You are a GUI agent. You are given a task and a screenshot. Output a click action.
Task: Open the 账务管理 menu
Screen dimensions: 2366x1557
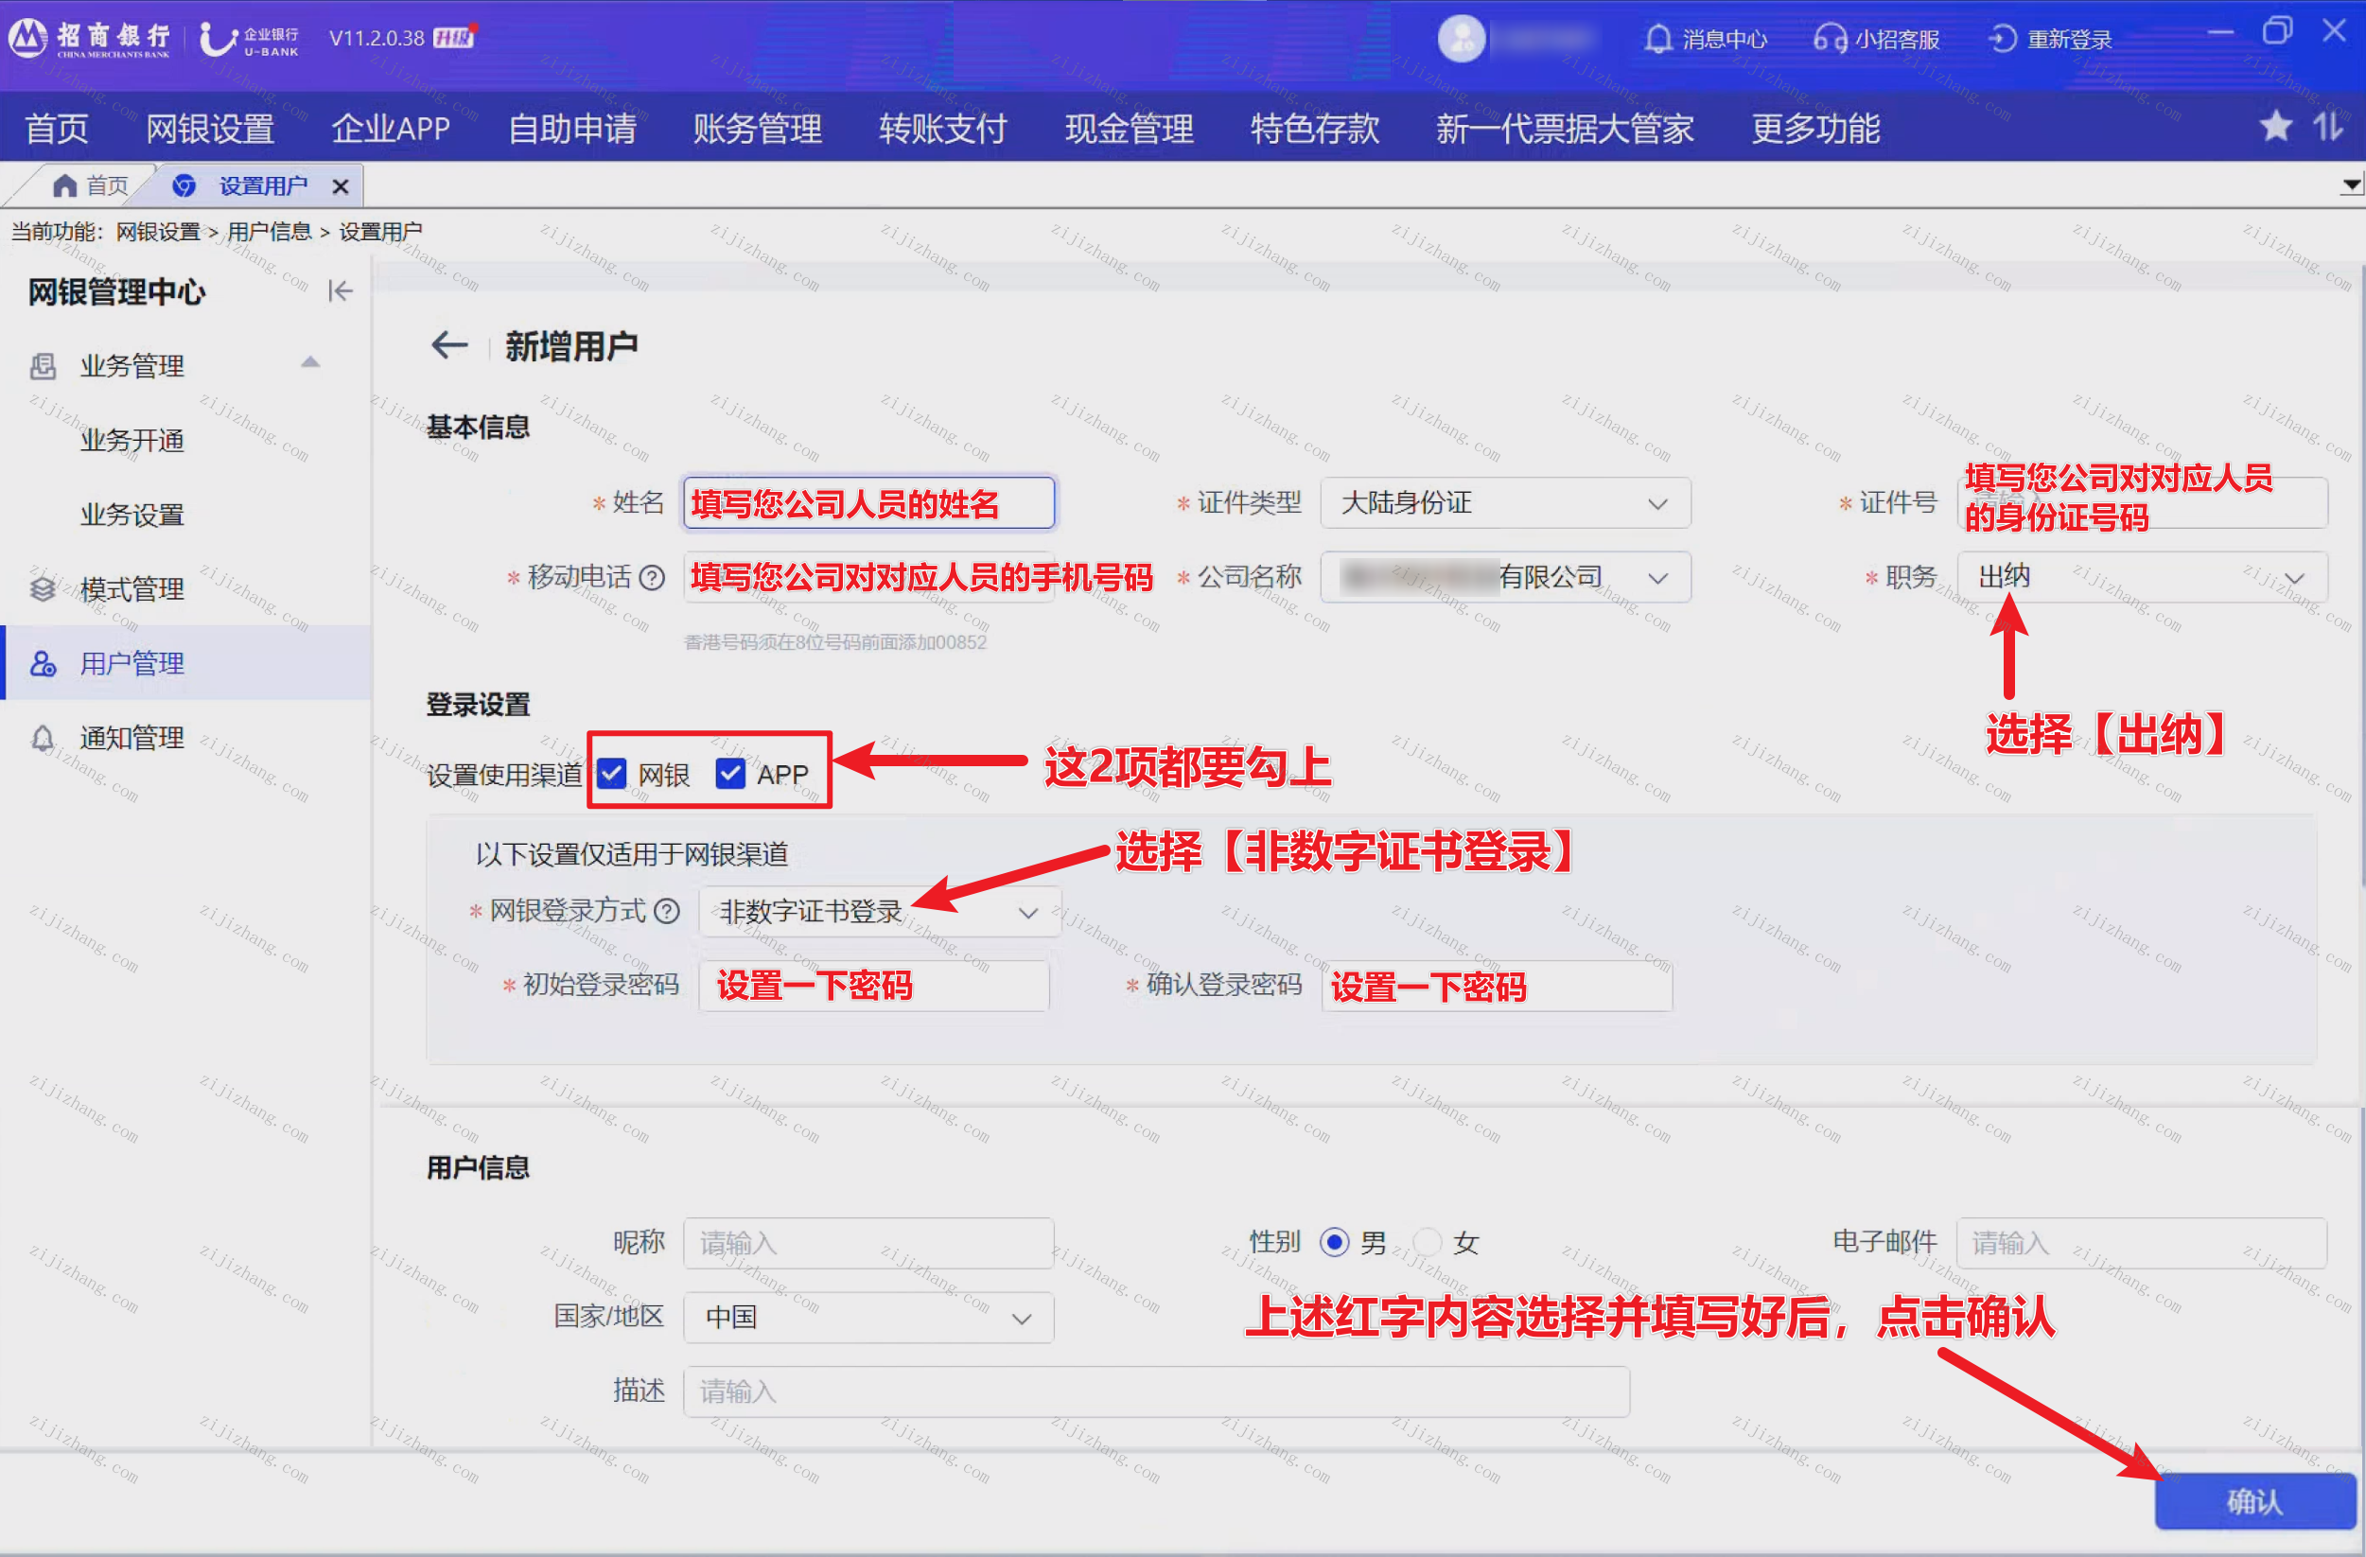click(x=758, y=129)
